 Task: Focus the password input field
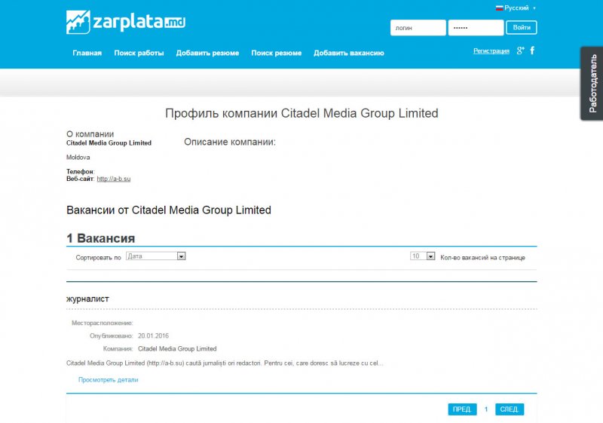coord(476,28)
